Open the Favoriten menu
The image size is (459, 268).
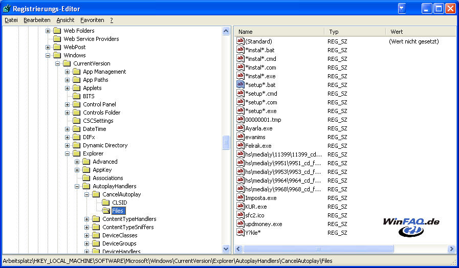coord(92,20)
